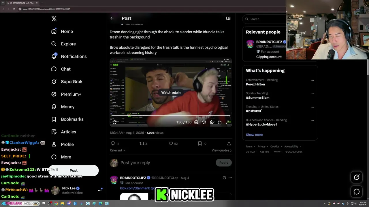Click the browser back button
The image size is (369, 207).
pyautogui.click(x=3, y=9)
